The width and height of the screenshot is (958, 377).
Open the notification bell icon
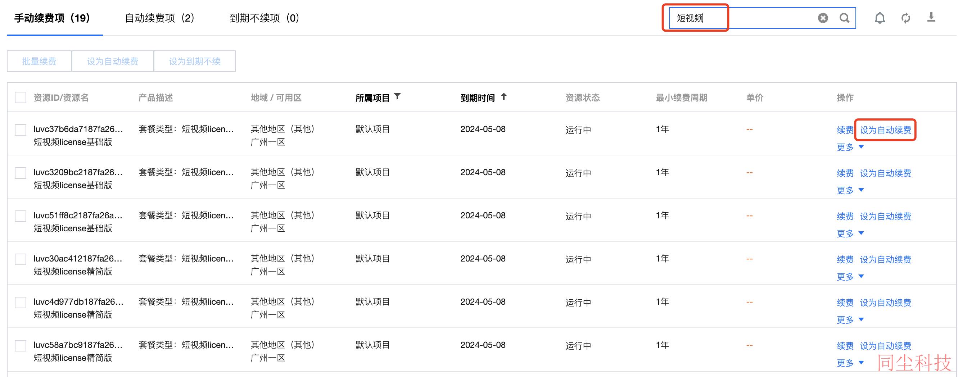pyautogui.click(x=880, y=18)
